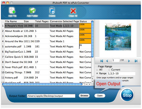Click the 135.2KB size cell
Viewport: 142px width, 109px height.
coord(29,31)
